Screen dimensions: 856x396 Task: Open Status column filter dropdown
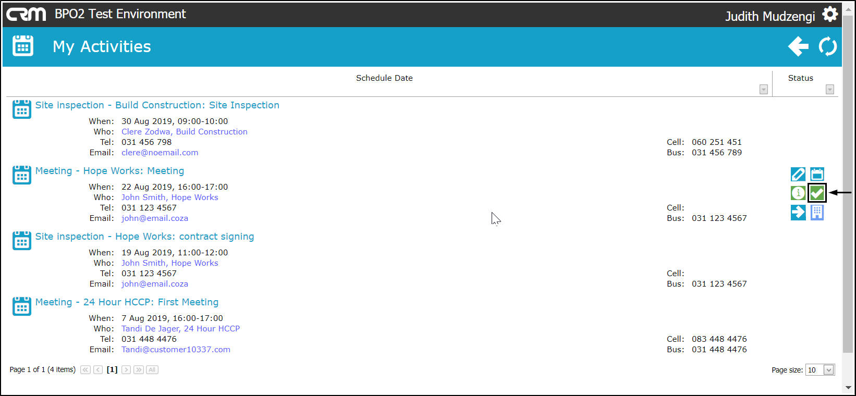tap(830, 90)
